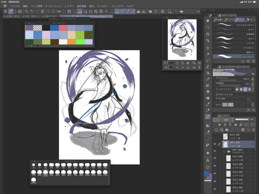The width and height of the screenshot is (259, 194).
Task: Select the Eraser tool
Action: pyautogui.click(x=208, y=92)
